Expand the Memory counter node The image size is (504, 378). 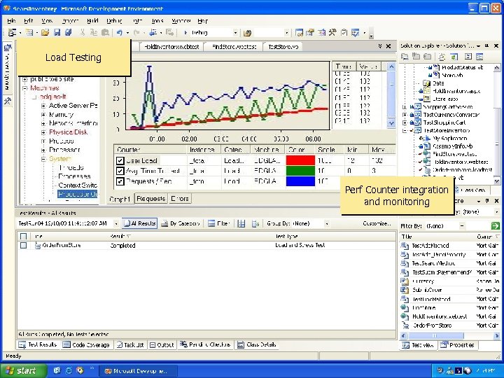(43, 114)
